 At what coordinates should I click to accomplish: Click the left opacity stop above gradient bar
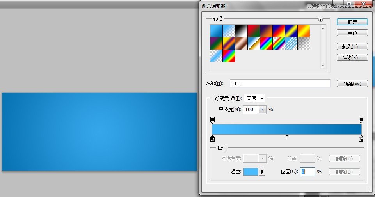coord(212,120)
